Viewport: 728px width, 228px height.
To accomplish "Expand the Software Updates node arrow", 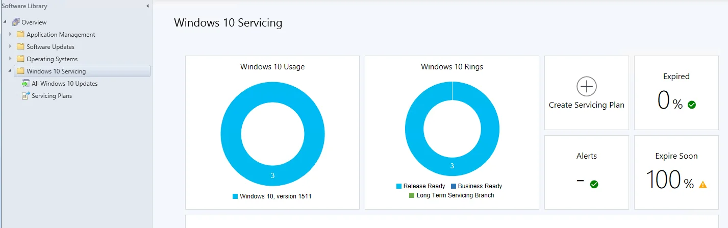I will (10, 46).
